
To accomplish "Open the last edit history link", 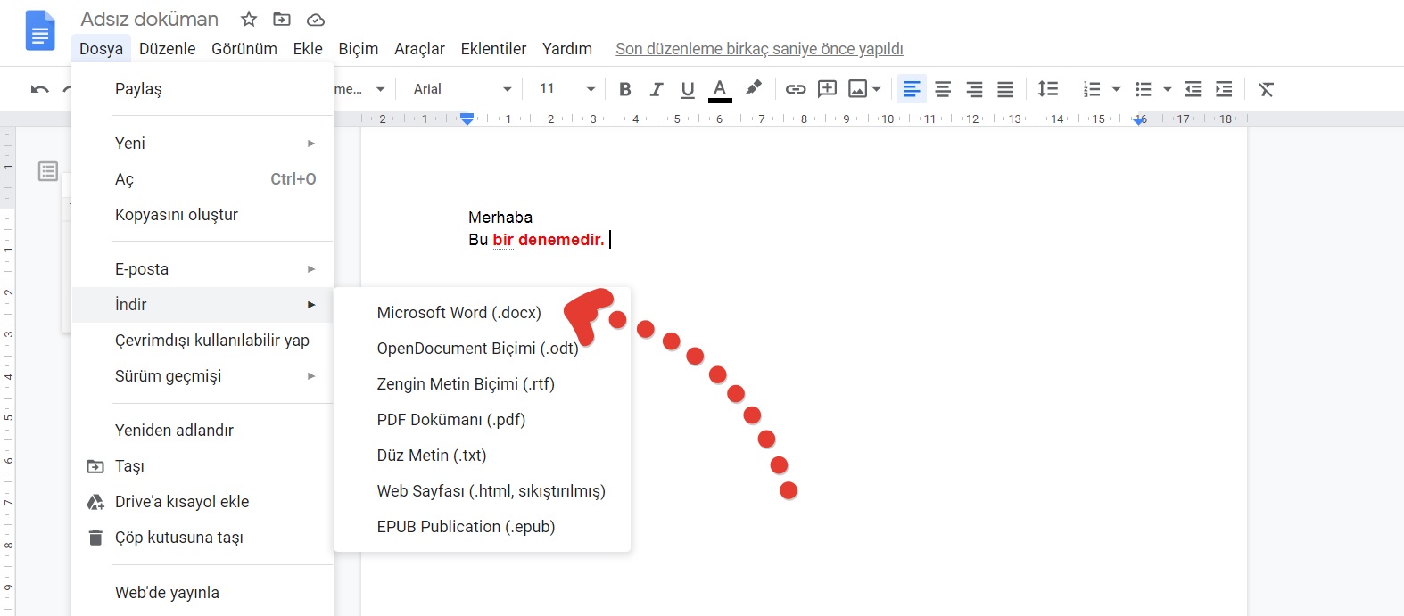I will tap(759, 49).
